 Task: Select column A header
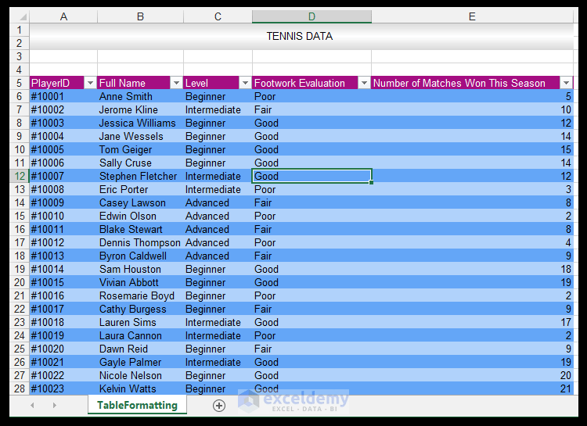[x=63, y=16]
